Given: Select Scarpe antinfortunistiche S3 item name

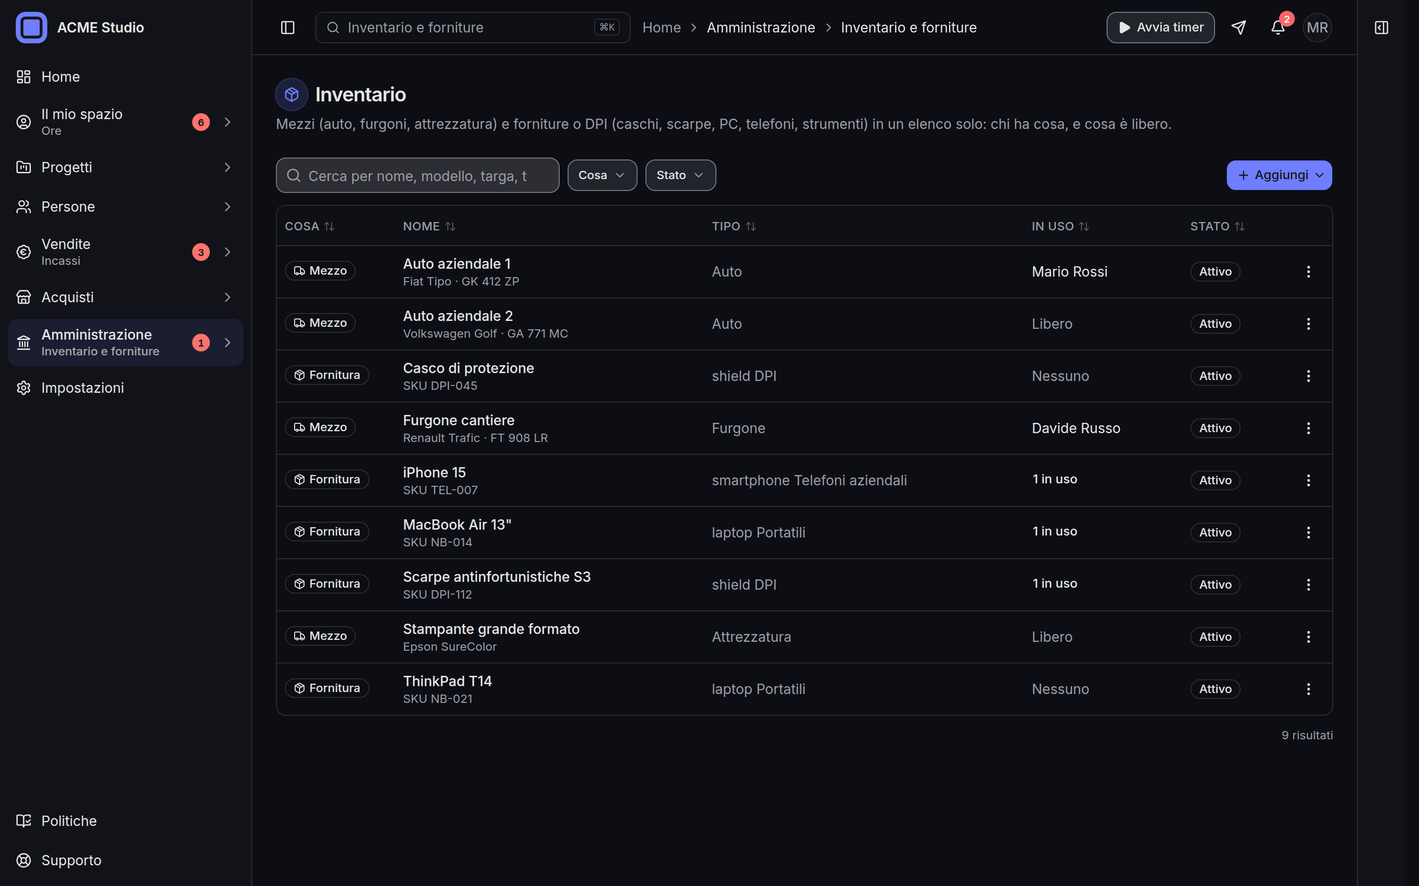Looking at the screenshot, I should click(x=497, y=576).
